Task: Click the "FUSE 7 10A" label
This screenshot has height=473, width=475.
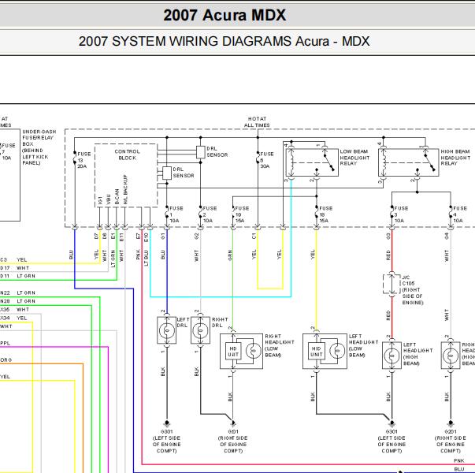Action: (x=8, y=151)
